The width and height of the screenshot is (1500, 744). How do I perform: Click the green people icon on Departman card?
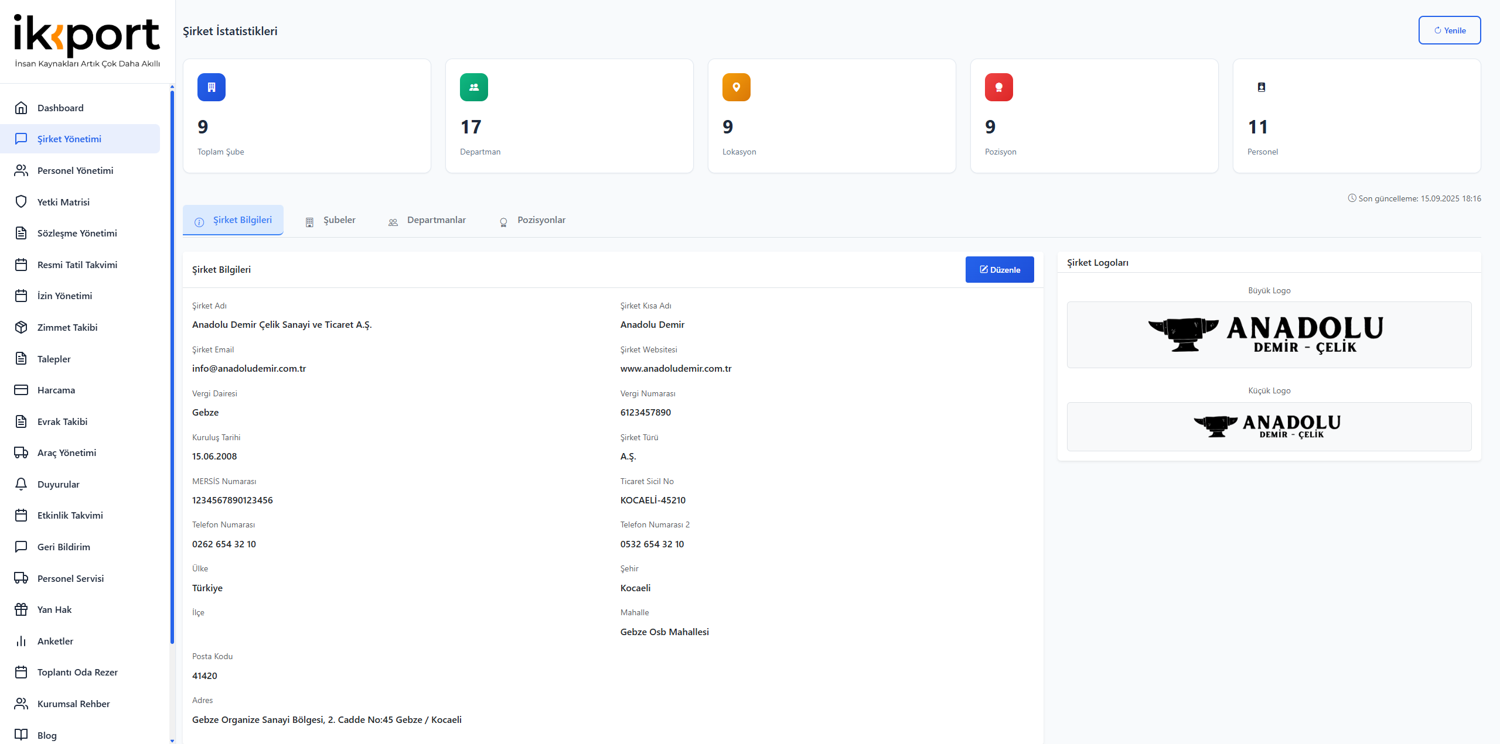click(x=474, y=87)
